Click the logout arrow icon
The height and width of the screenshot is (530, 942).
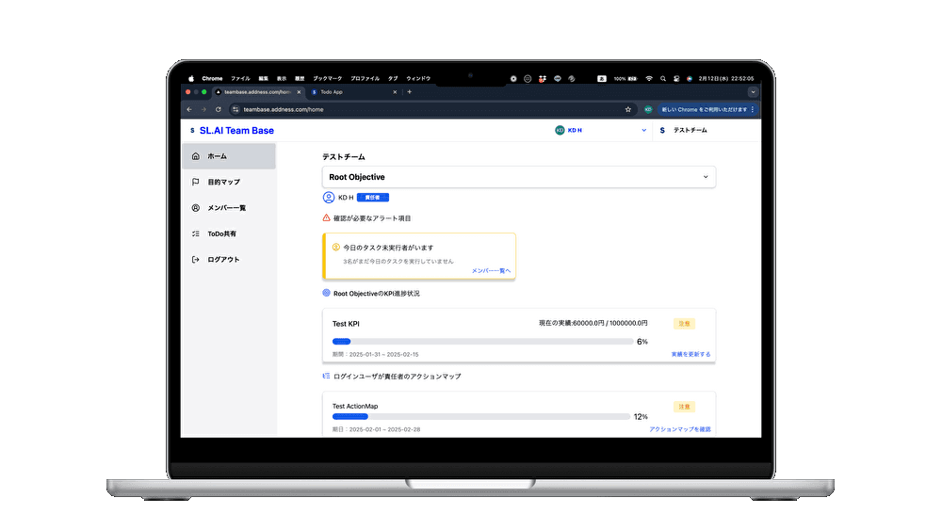click(x=195, y=259)
